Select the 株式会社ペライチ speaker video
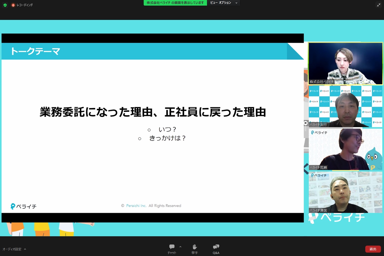This screenshot has height=256, width=384. point(345,63)
